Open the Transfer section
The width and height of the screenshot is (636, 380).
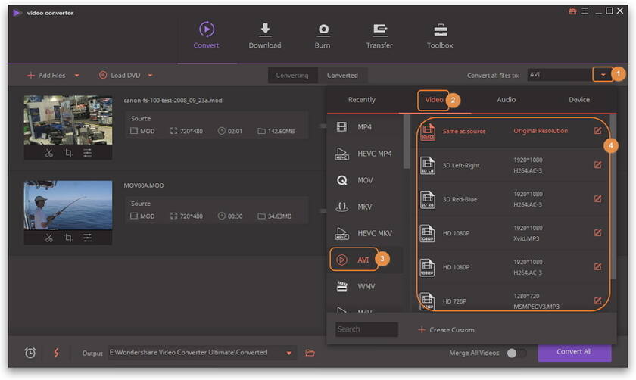tap(379, 36)
